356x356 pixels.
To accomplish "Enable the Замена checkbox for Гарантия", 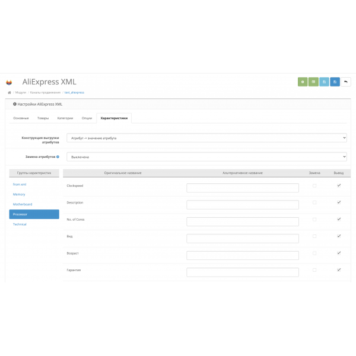I will click(314, 270).
